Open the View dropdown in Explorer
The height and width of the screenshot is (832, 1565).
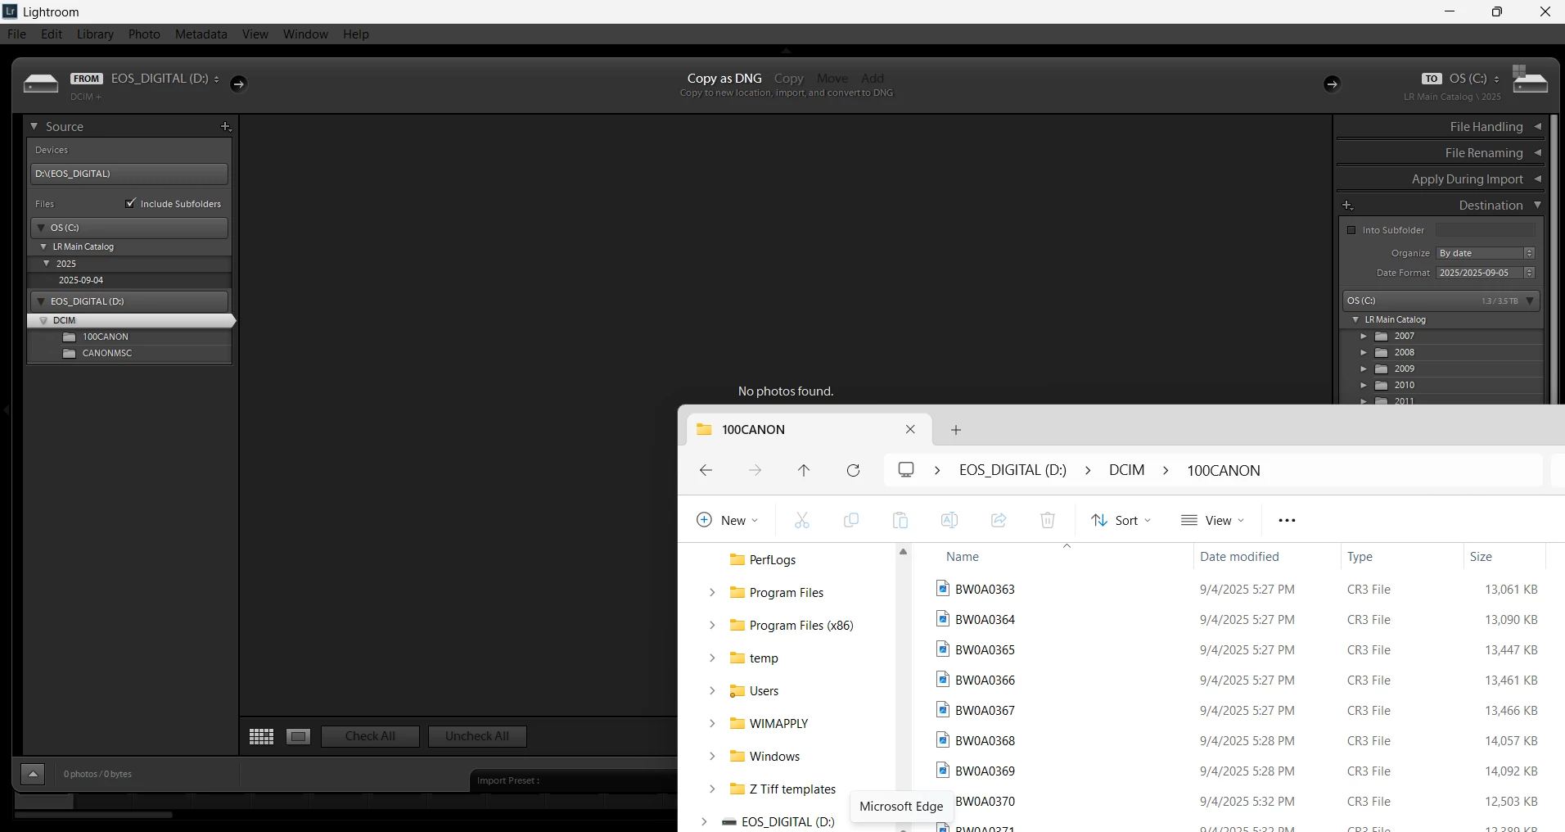coord(1213,521)
